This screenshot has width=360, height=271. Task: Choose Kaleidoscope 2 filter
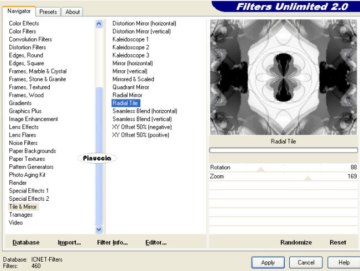click(131, 47)
